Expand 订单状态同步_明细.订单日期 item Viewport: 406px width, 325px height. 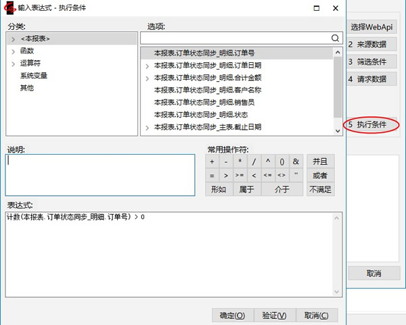(148, 66)
